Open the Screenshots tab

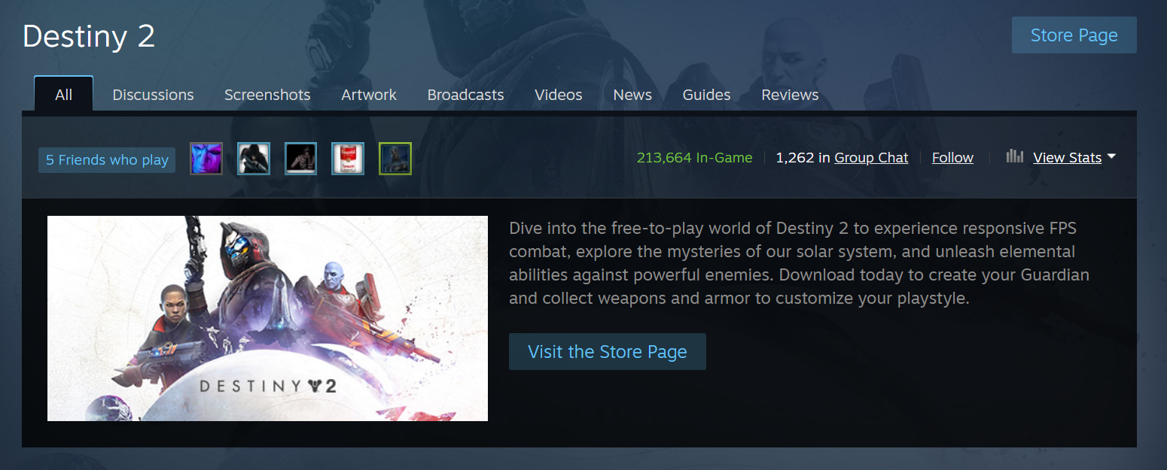click(267, 95)
